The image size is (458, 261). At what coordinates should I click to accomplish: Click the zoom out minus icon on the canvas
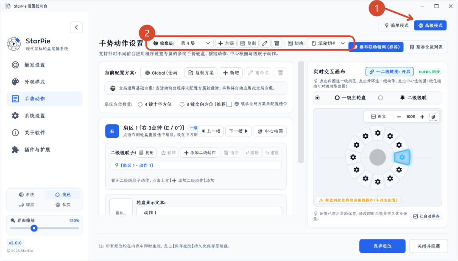[399, 117]
